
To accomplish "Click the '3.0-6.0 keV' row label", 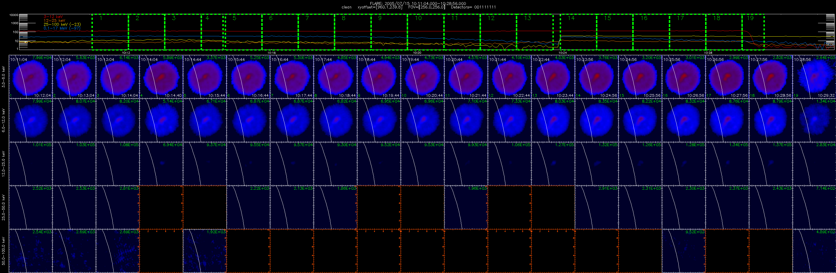I will [3, 77].
